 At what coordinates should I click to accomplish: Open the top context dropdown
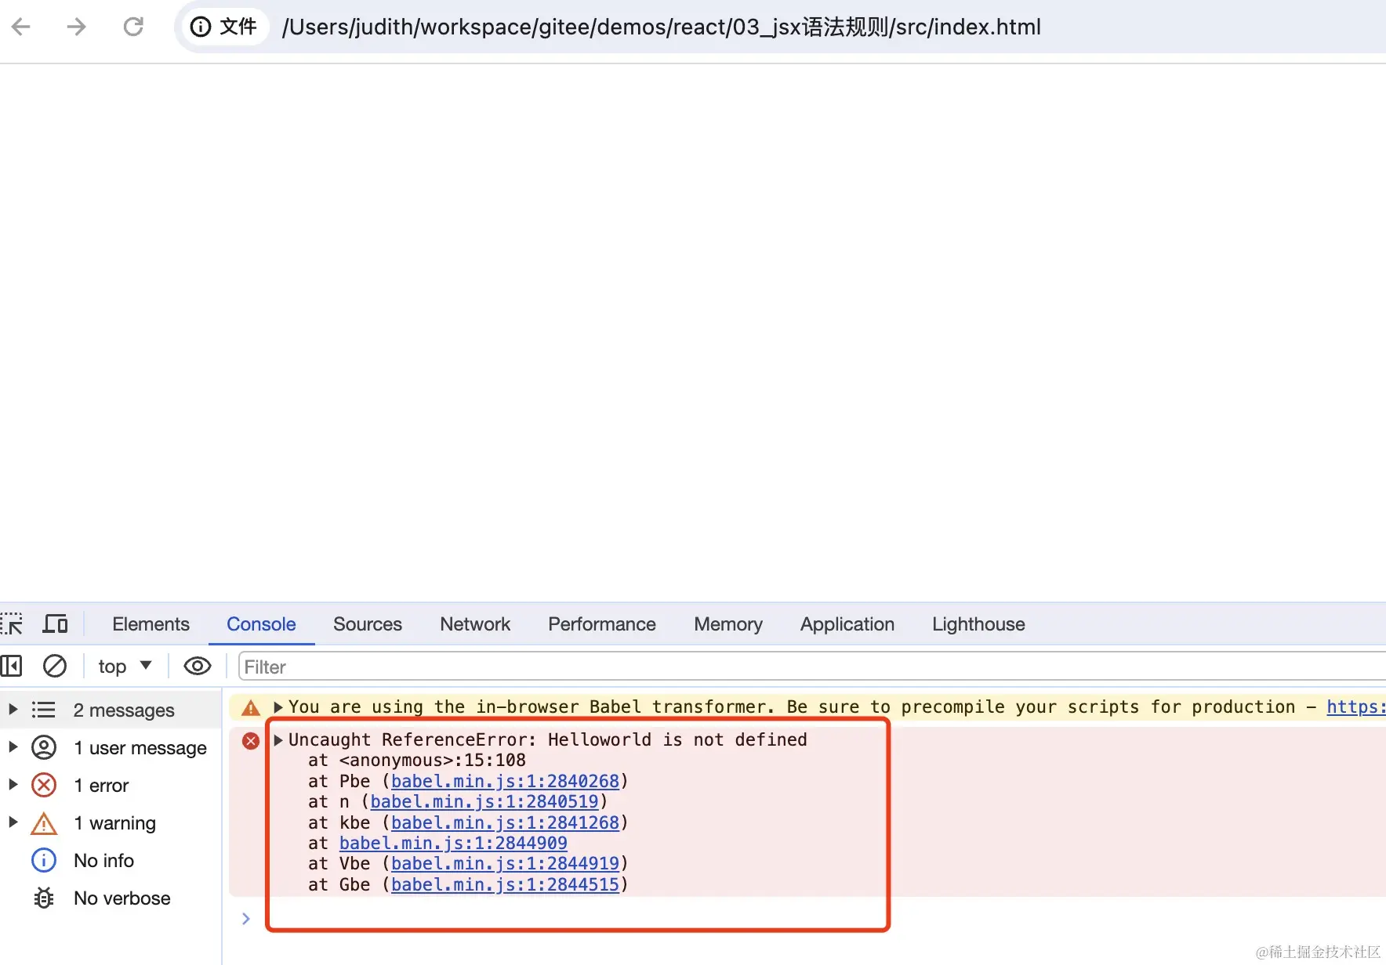click(125, 667)
